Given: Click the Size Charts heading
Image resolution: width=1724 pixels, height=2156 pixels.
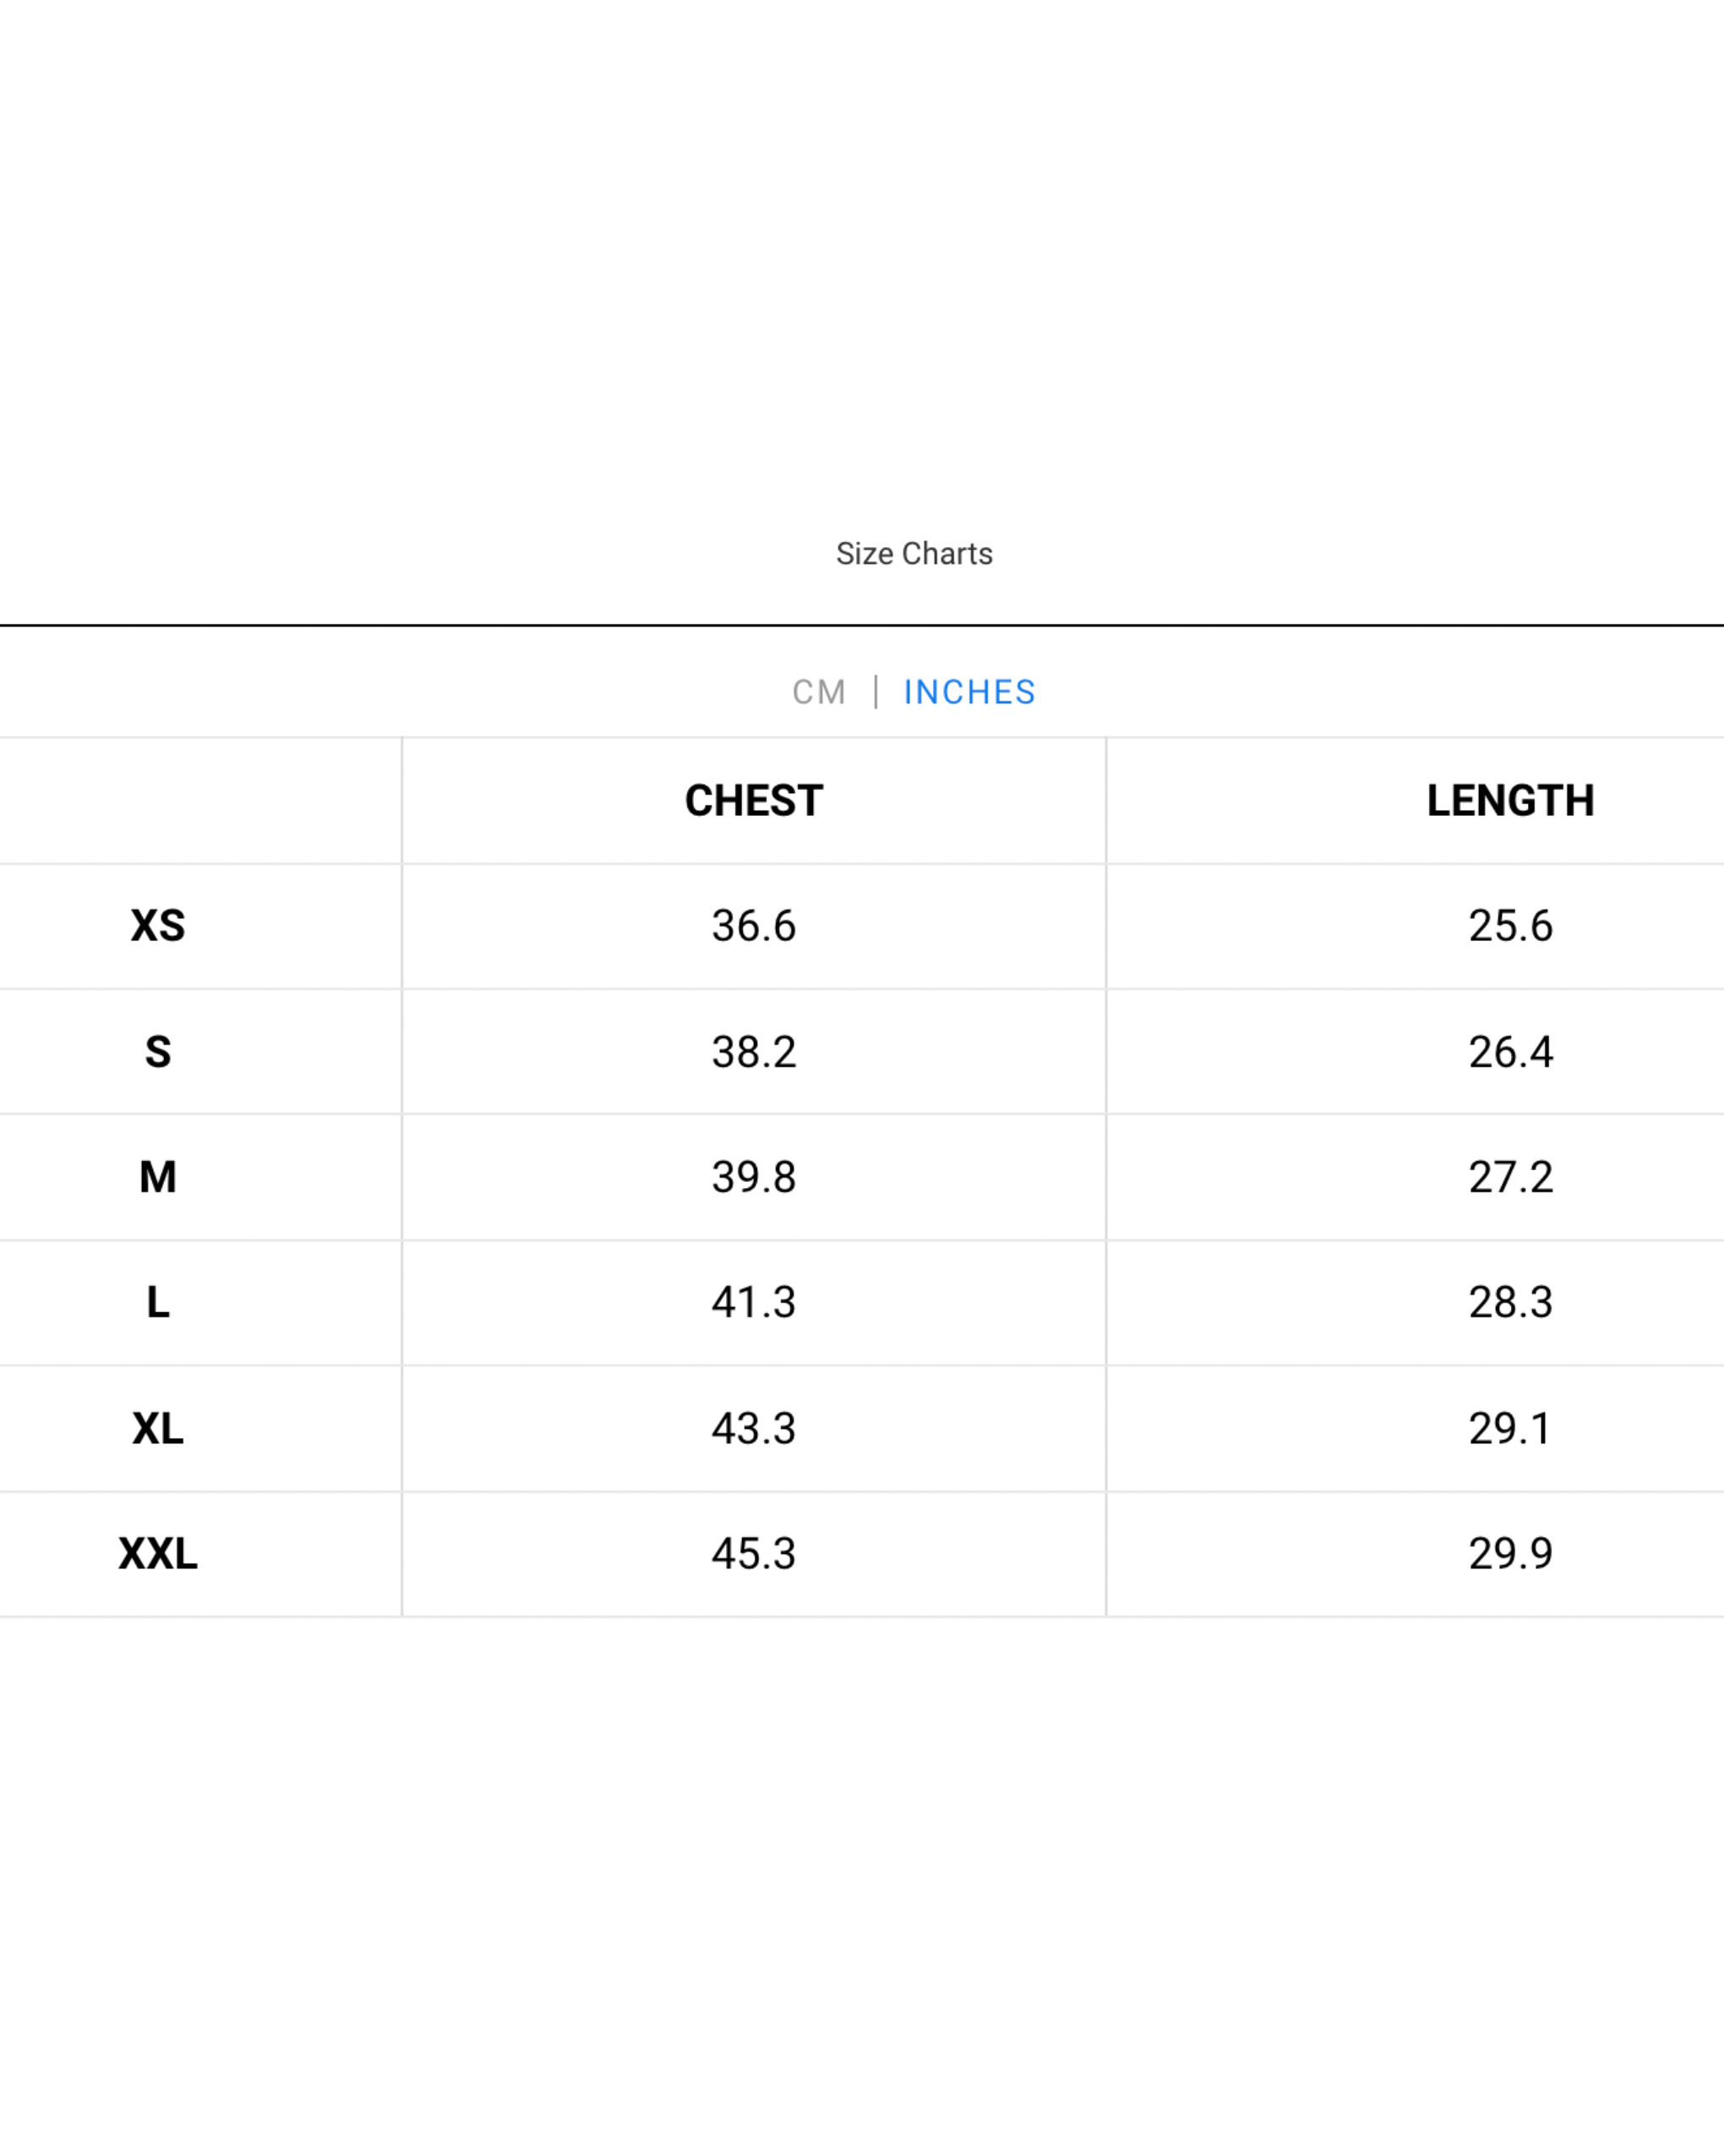Looking at the screenshot, I should click(x=914, y=553).
